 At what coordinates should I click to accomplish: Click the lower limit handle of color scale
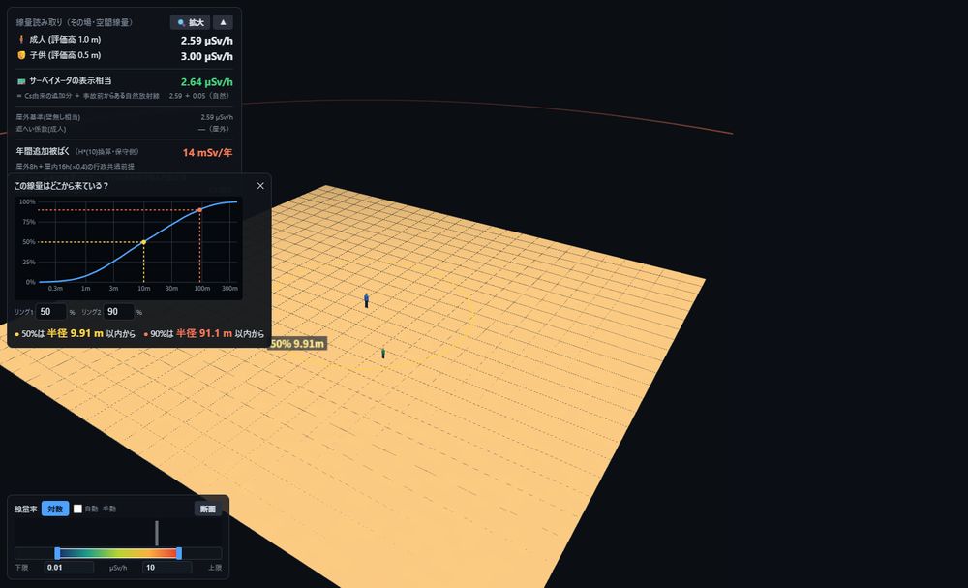[57, 553]
